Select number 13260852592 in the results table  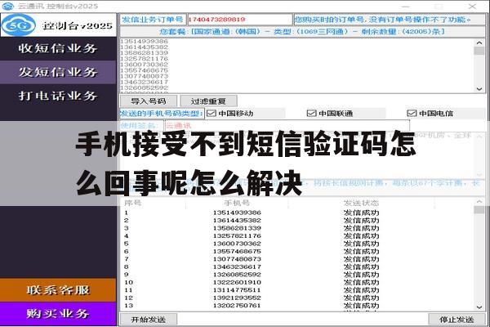(x=237, y=275)
